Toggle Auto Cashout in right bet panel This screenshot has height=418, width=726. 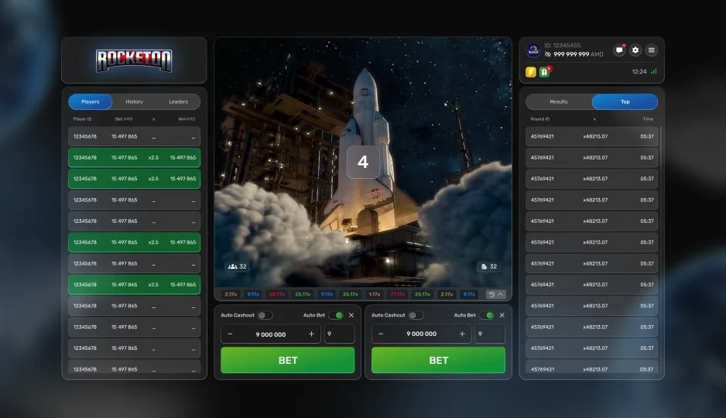tap(416, 315)
